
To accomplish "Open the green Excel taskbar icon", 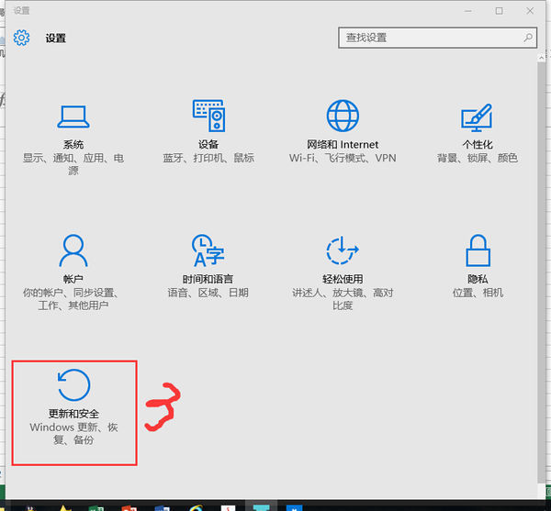I will [96, 507].
